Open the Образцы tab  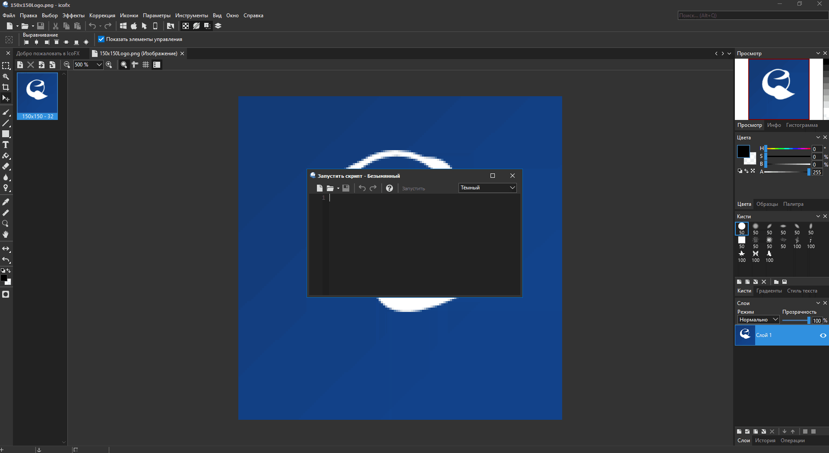coord(767,204)
